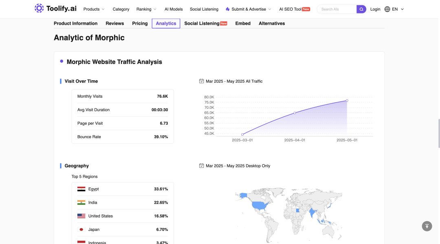Click the 2025-03-01 data point on chart
This screenshot has height=244, width=440.
click(x=242, y=134)
